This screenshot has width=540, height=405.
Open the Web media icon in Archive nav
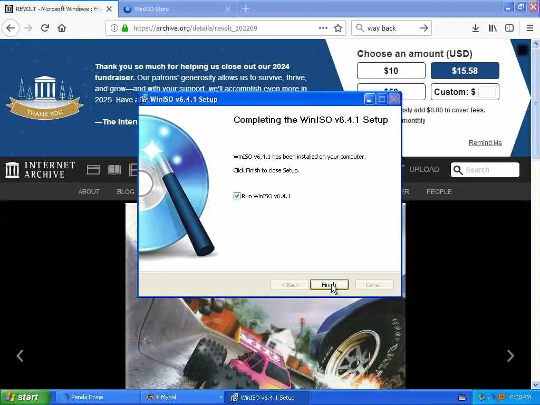[x=93, y=170]
